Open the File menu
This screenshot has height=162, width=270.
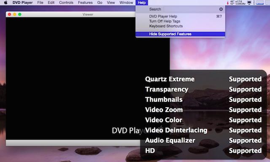tap(40, 3)
